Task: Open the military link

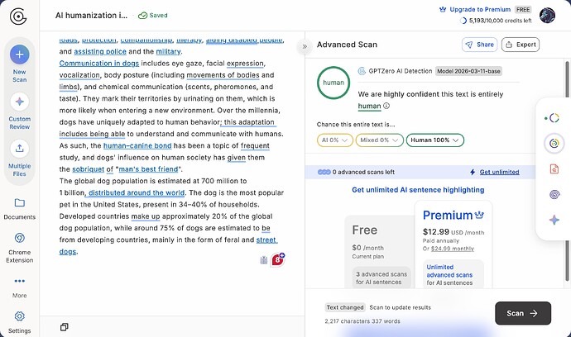Action: (x=168, y=51)
